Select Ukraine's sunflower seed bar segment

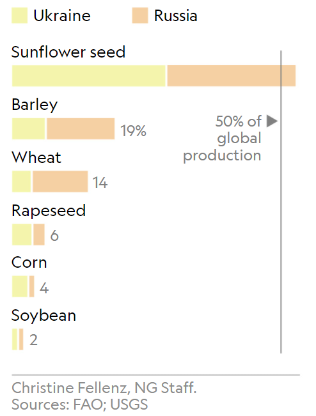[x=89, y=75]
